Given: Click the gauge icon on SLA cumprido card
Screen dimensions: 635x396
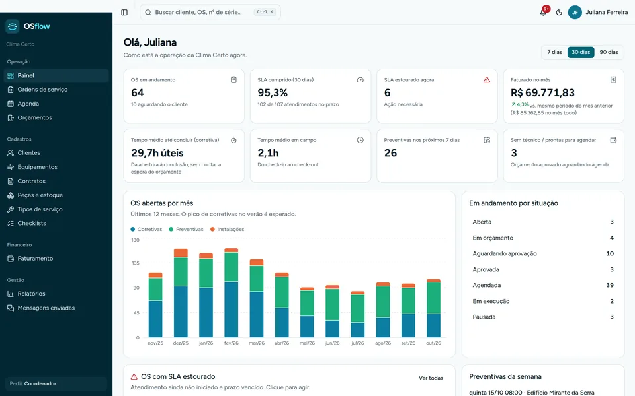Looking at the screenshot, I should [x=360, y=80].
